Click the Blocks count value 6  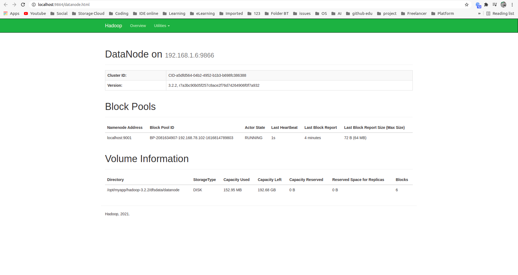(397, 190)
